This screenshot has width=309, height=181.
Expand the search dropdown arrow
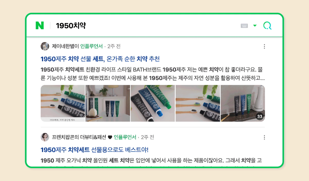click(x=255, y=26)
